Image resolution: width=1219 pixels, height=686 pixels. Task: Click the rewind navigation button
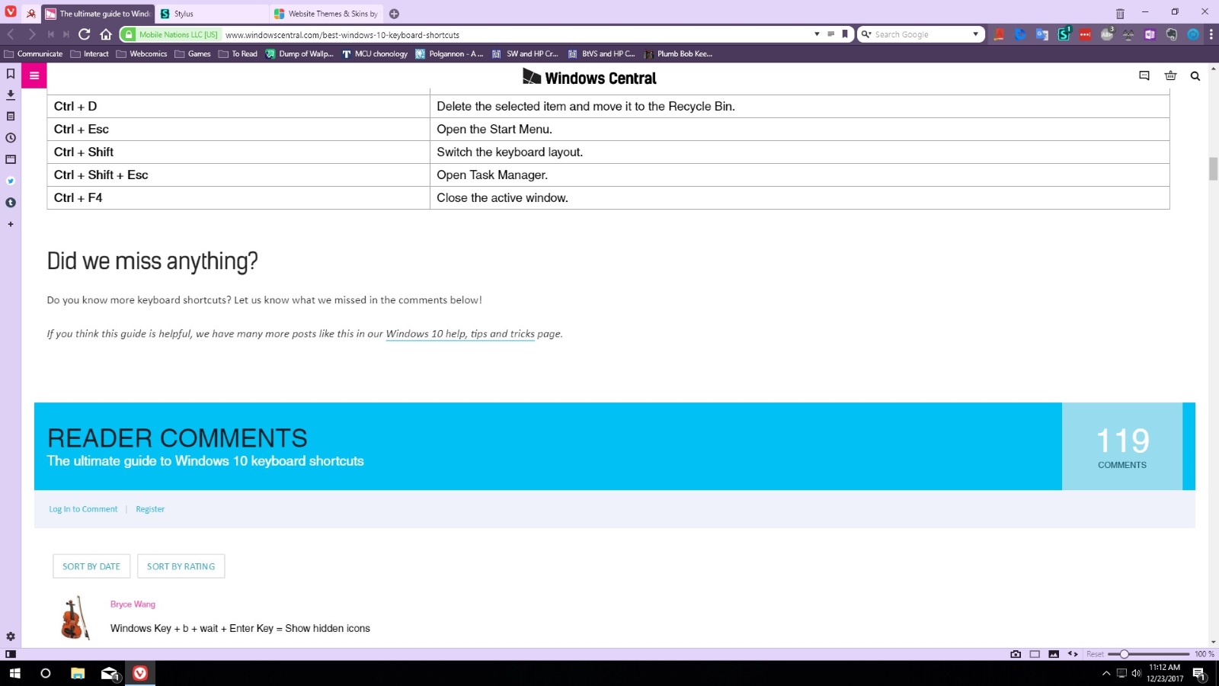pos(50,34)
